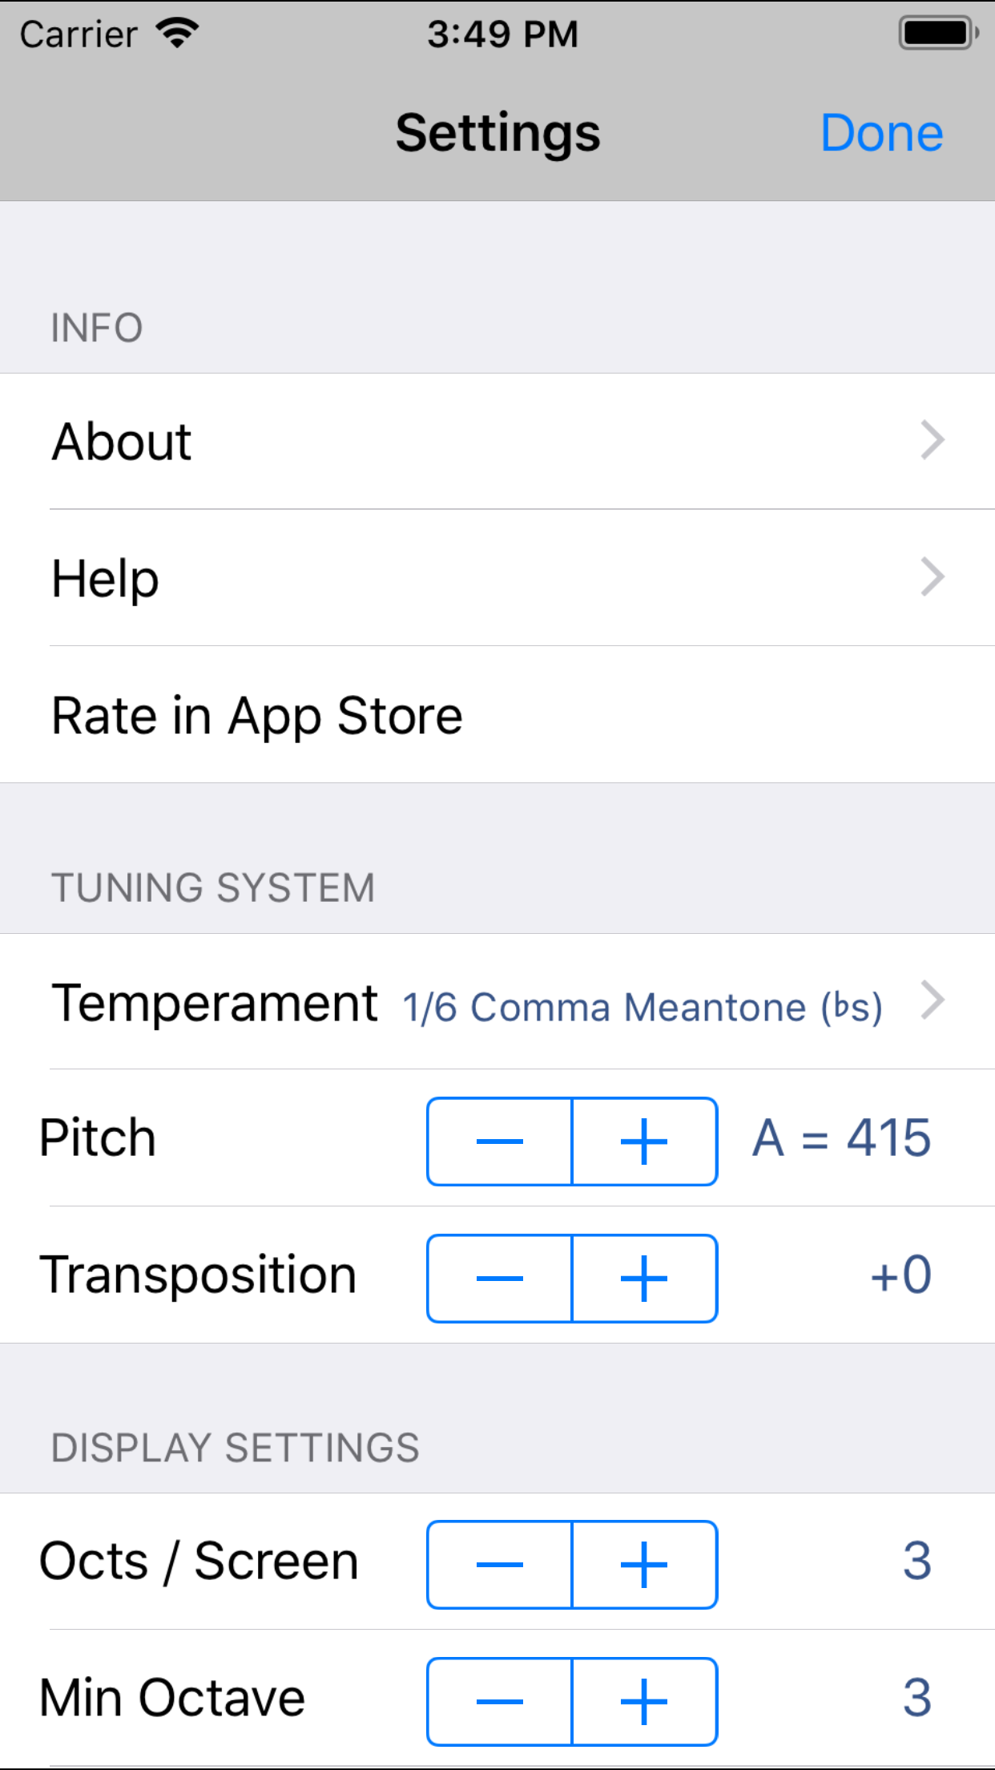Reduce Octs / Screen using minus
The width and height of the screenshot is (995, 1770).
498,1564
